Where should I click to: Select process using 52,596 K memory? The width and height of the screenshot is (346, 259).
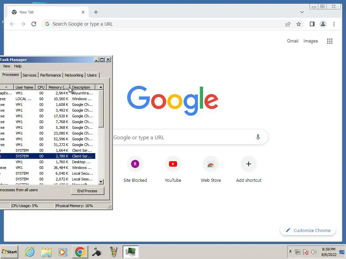pos(47,139)
